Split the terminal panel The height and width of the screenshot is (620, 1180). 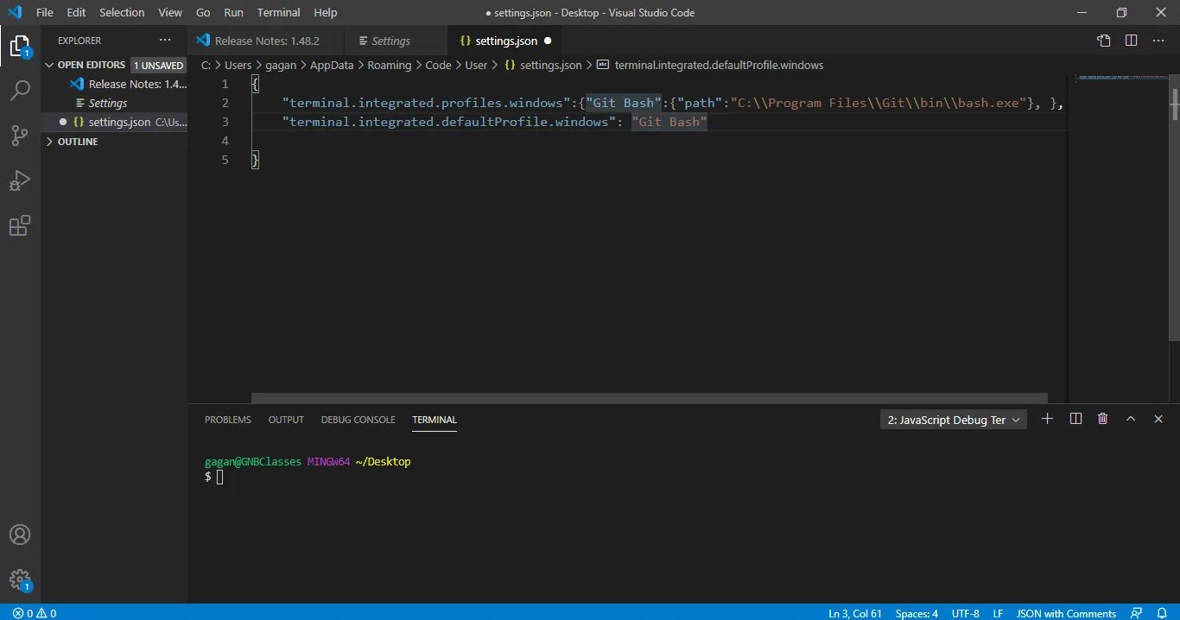tap(1075, 419)
